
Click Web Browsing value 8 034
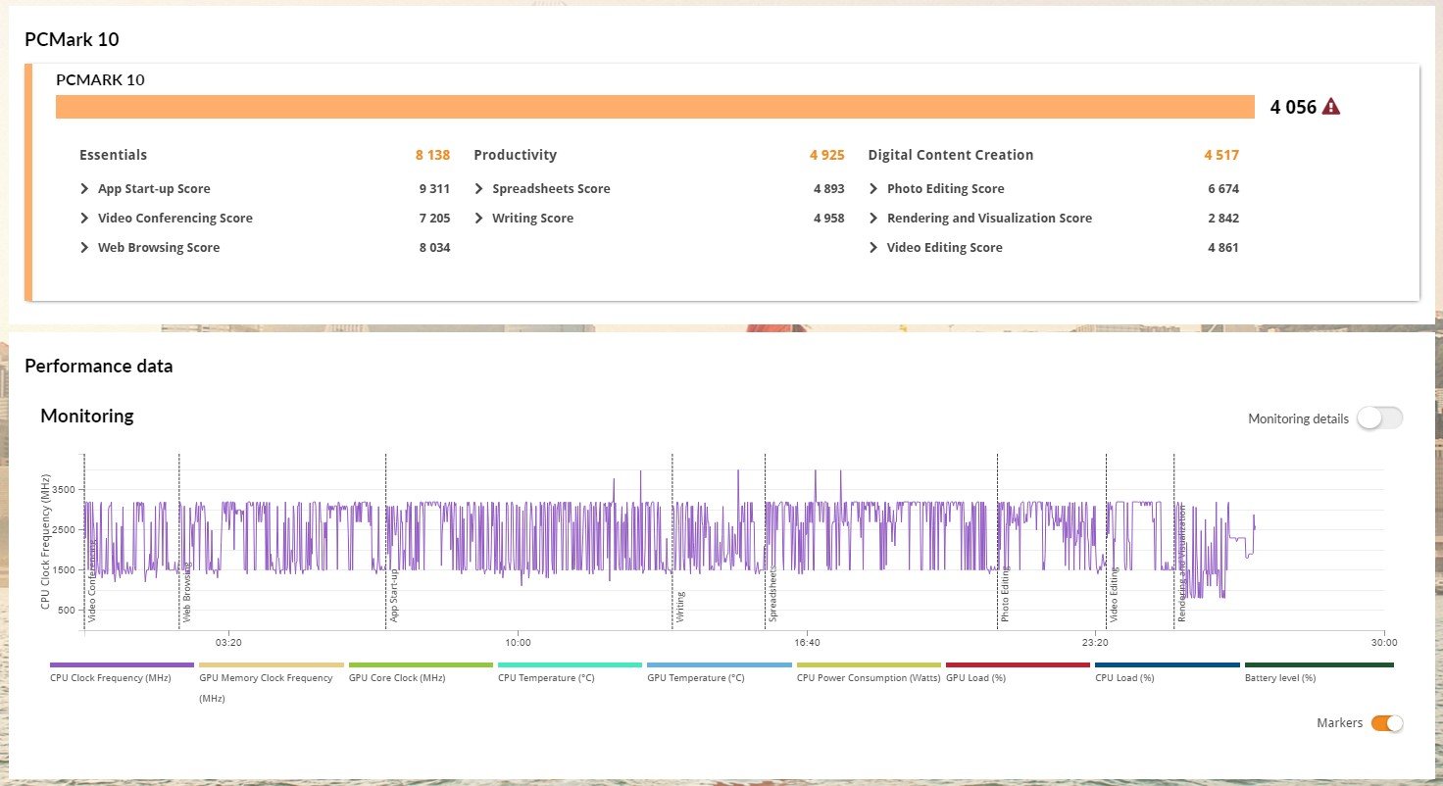coord(434,248)
